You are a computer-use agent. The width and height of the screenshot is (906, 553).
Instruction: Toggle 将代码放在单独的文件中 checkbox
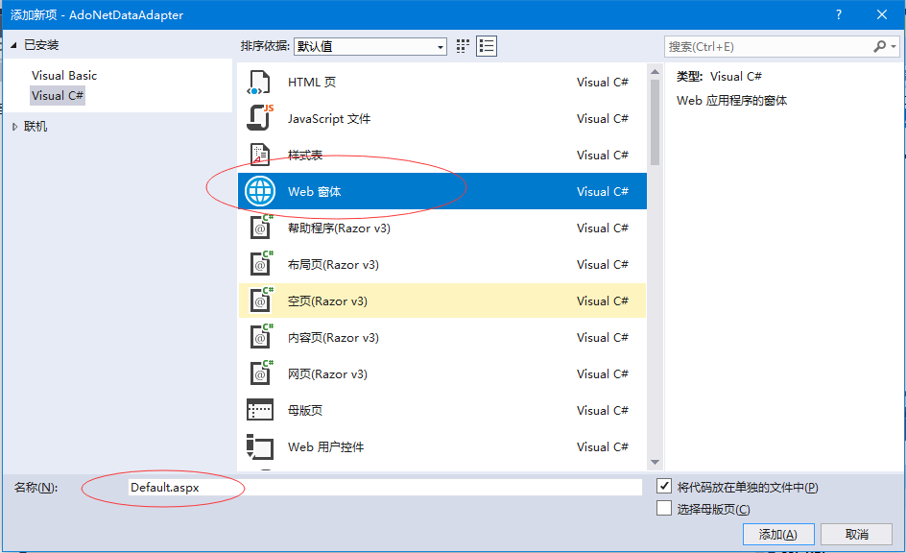click(x=664, y=487)
